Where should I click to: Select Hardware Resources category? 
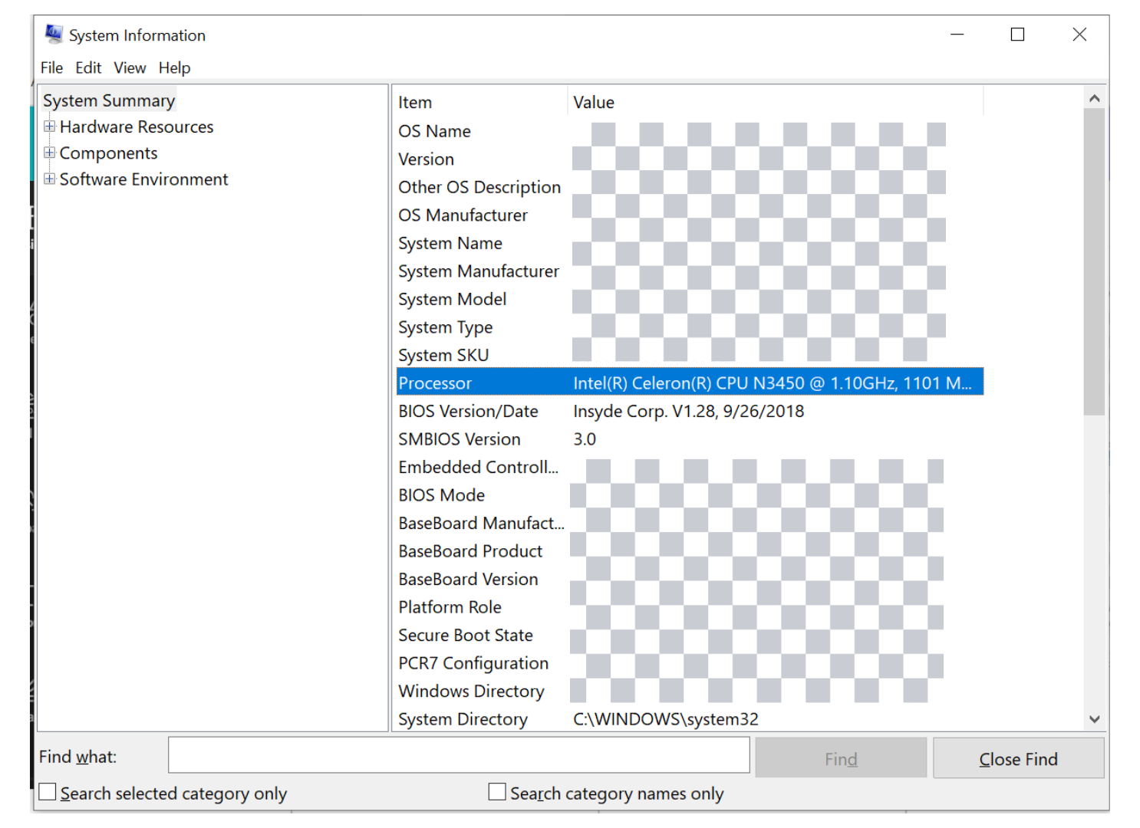137,127
